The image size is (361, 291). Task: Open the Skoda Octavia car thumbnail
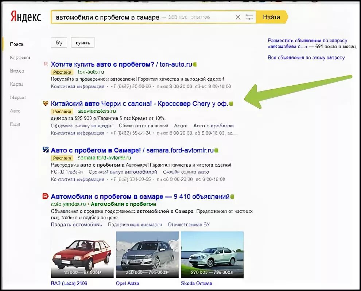(212, 255)
